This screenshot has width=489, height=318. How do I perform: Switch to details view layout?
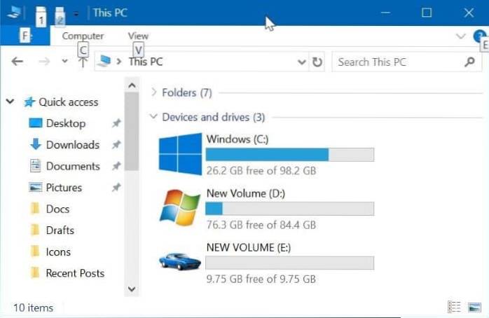[x=454, y=307]
